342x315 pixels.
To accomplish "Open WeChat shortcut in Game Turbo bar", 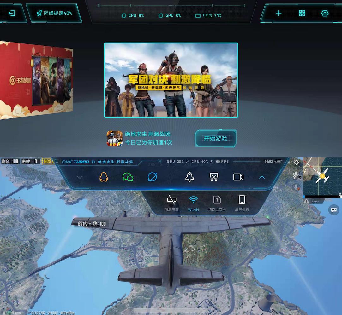I will tap(128, 177).
